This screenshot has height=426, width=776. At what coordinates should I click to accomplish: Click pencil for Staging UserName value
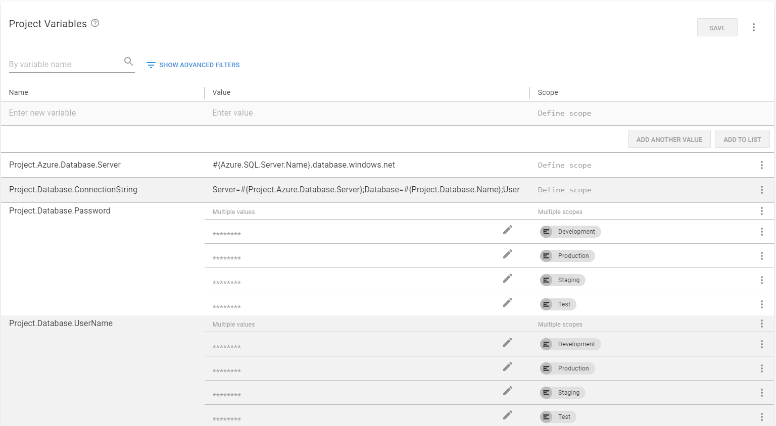pos(507,391)
